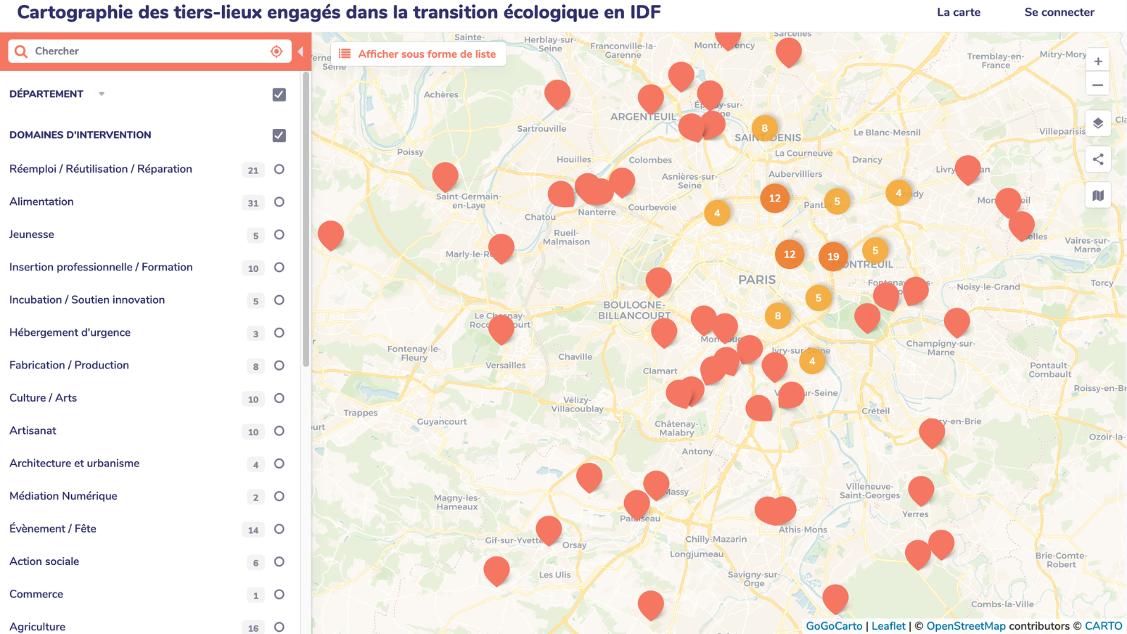Screen dimensions: 1127x634
Task: Open the La carte menu item
Action: click(958, 12)
